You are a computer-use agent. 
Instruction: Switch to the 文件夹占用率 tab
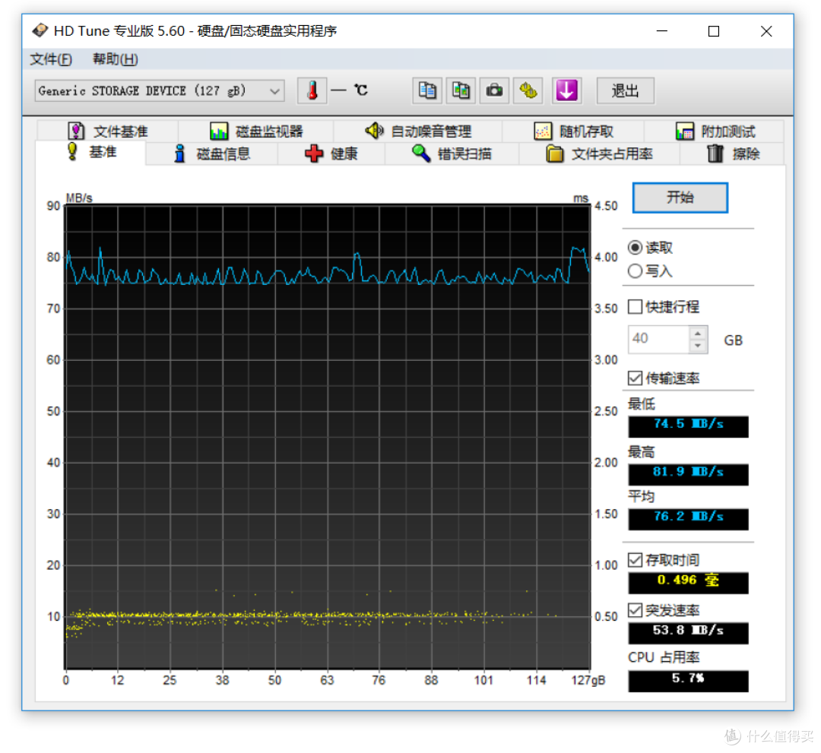pos(600,153)
